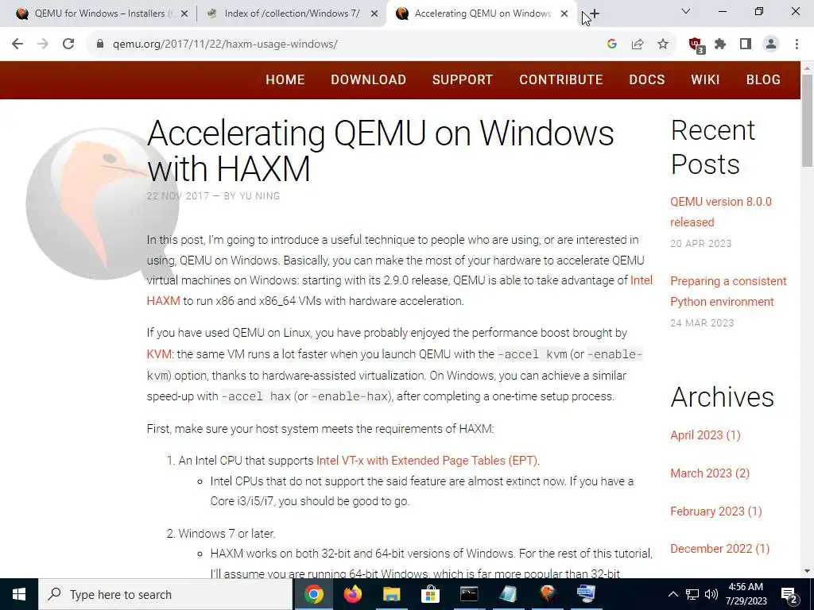Open December 2022 archive link
Viewport: 814px width, 610px height.
[720, 549]
